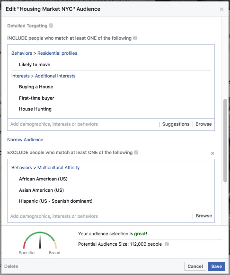
Task: Open Browse in the exclude targeting field
Action: (204, 216)
